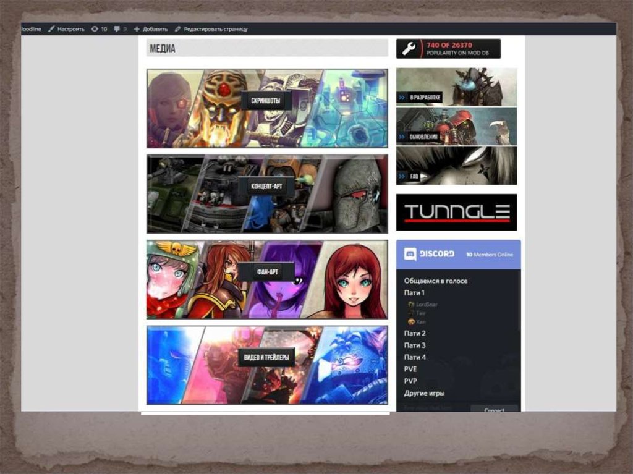The width and height of the screenshot is (633, 474).
Task: Click the Xen avatar icon
Action: tap(411, 322)
